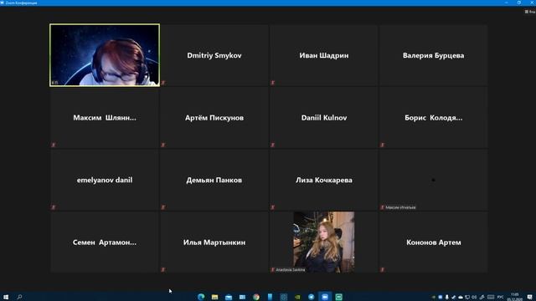Open the NVIDIA app in taskbar

297,297
